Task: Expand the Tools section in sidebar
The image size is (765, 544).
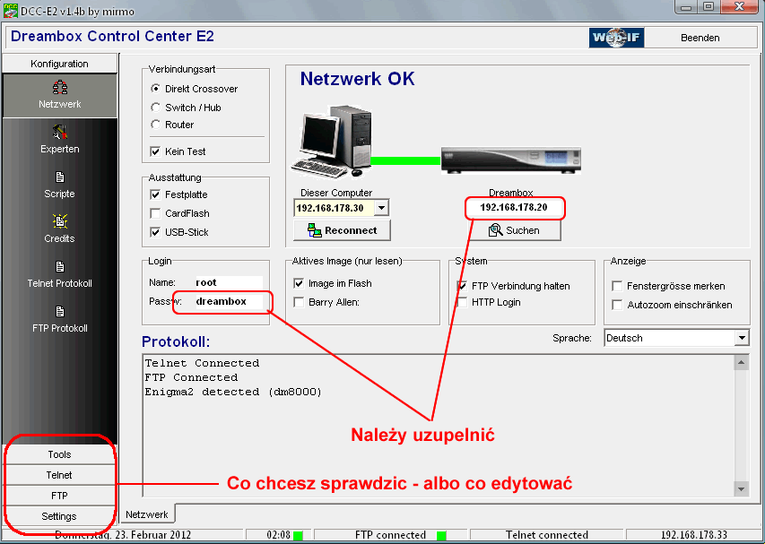Action: (59, 454)
